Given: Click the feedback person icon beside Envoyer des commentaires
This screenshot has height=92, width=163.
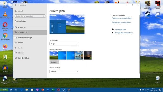Looking at the screenshot, I should click(113, 33).
